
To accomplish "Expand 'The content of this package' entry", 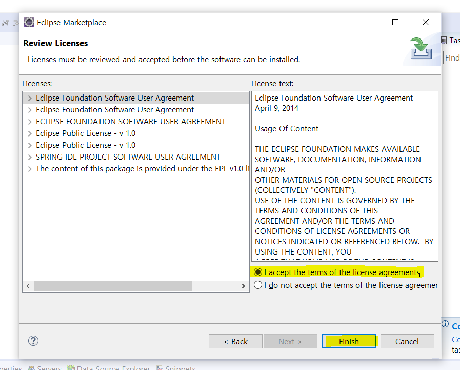I will (x=30, y=169).
